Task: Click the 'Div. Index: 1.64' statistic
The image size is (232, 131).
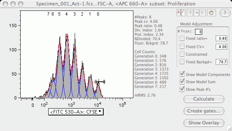Action: point(148,30)
